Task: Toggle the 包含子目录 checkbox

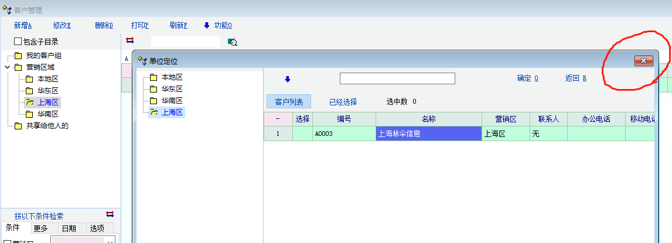Action: tap(18, 42)
